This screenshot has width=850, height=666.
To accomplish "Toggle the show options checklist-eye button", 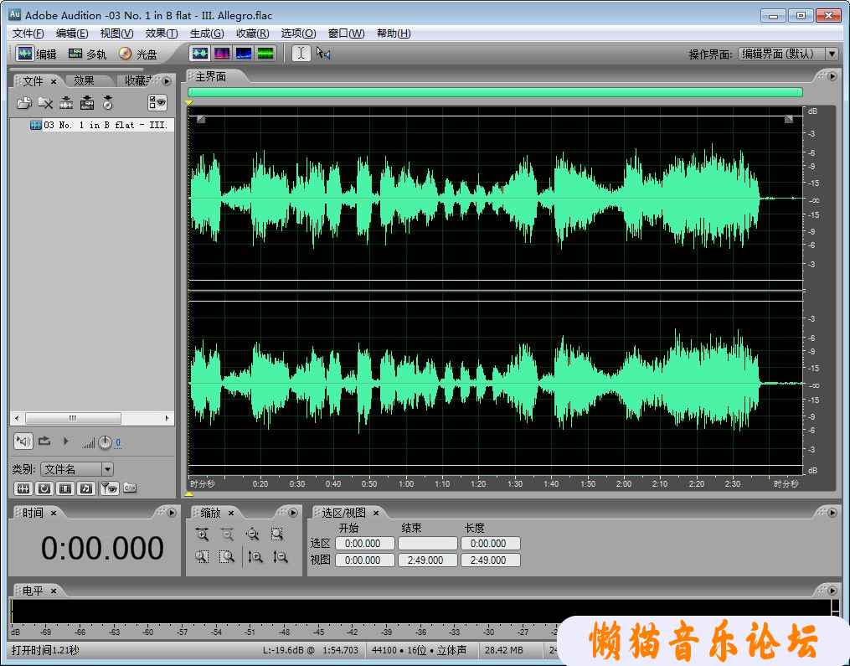I will click(x=157, y=102).
